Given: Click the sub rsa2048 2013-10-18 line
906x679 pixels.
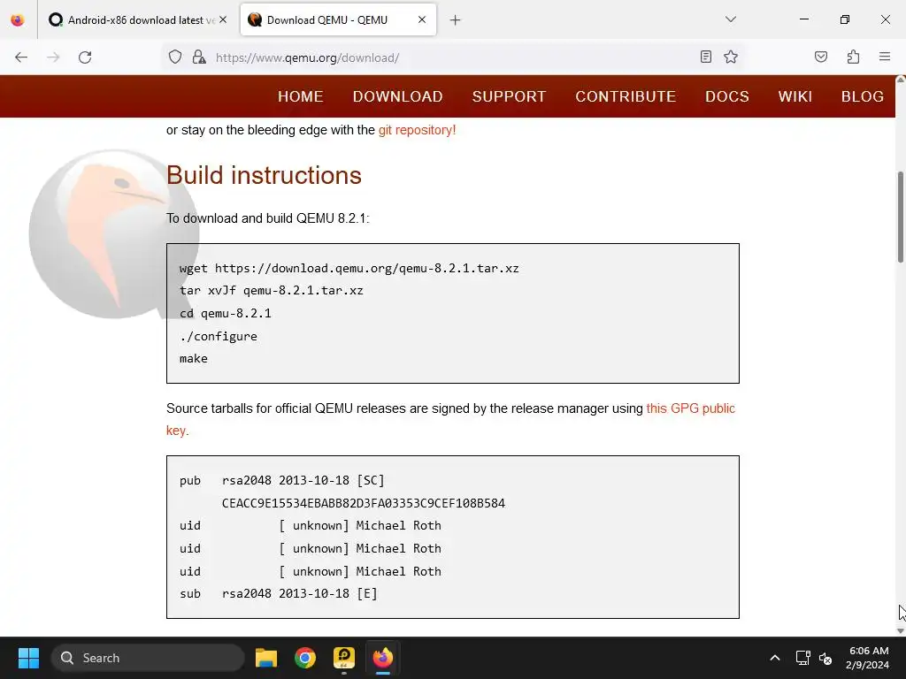Looking at the screenshot, I should tap(278, 593).
